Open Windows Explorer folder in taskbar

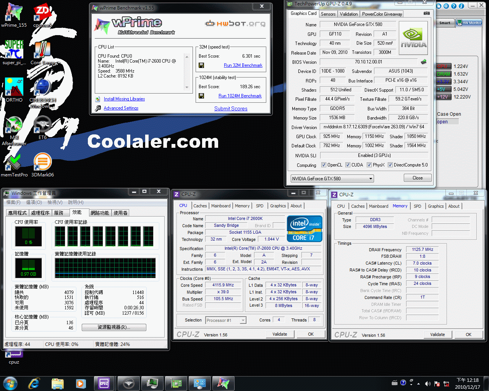tap(57, 383)
